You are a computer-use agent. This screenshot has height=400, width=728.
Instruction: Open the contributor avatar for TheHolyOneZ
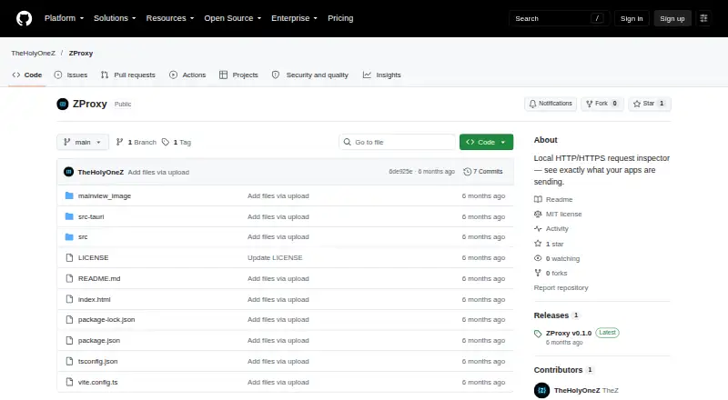coord(541,390)
